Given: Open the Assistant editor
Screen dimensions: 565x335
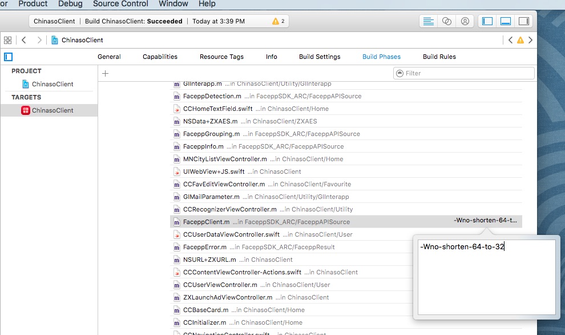Looking at the screenshot, I should 447,21.
